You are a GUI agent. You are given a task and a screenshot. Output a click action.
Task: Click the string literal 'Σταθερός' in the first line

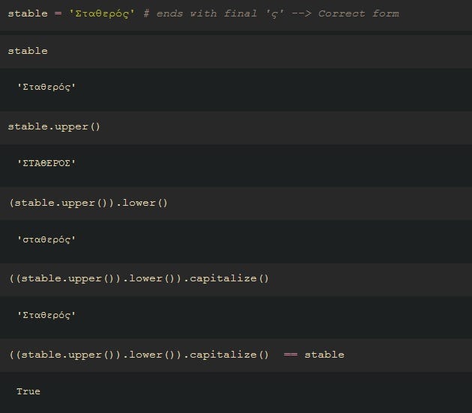pyautogui.click(x=102, y=13)
